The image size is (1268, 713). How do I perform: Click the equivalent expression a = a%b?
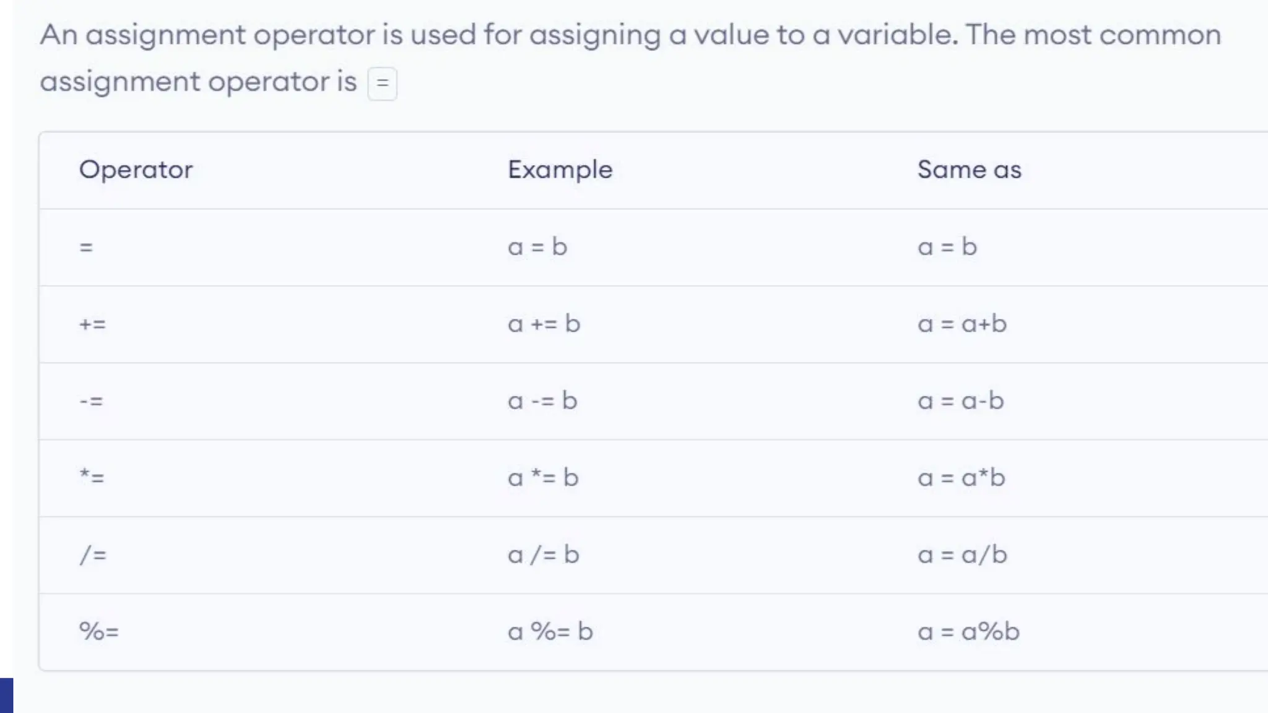(968, 632)
